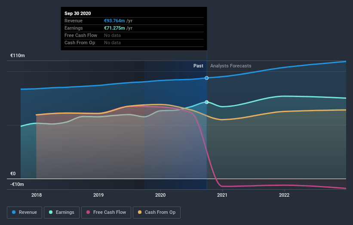Toggle the Cash From Op legend button
353x225 pixels.
[x=157, y=213]
